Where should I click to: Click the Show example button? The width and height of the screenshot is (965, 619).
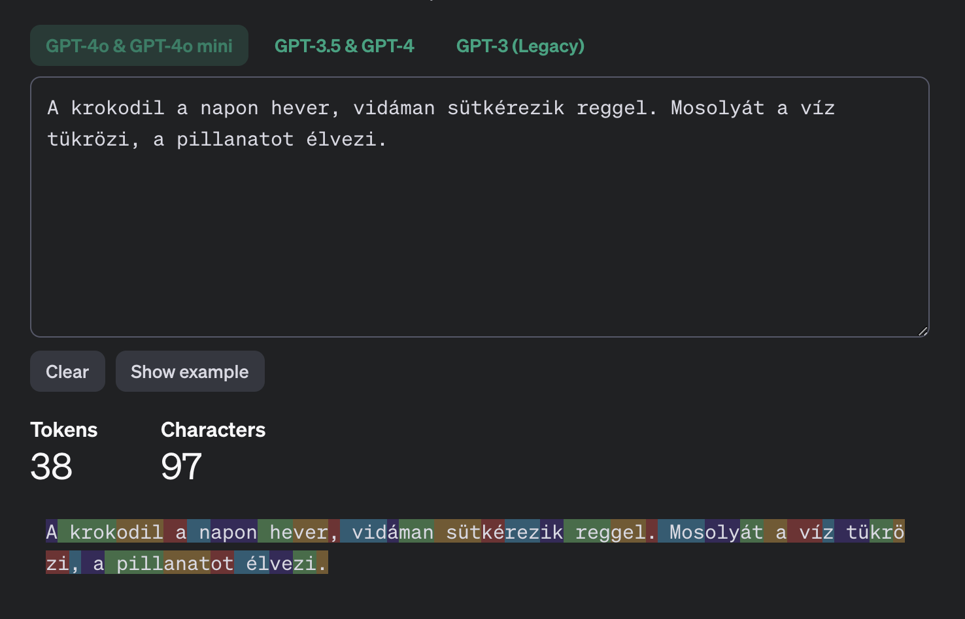[190, 372]
